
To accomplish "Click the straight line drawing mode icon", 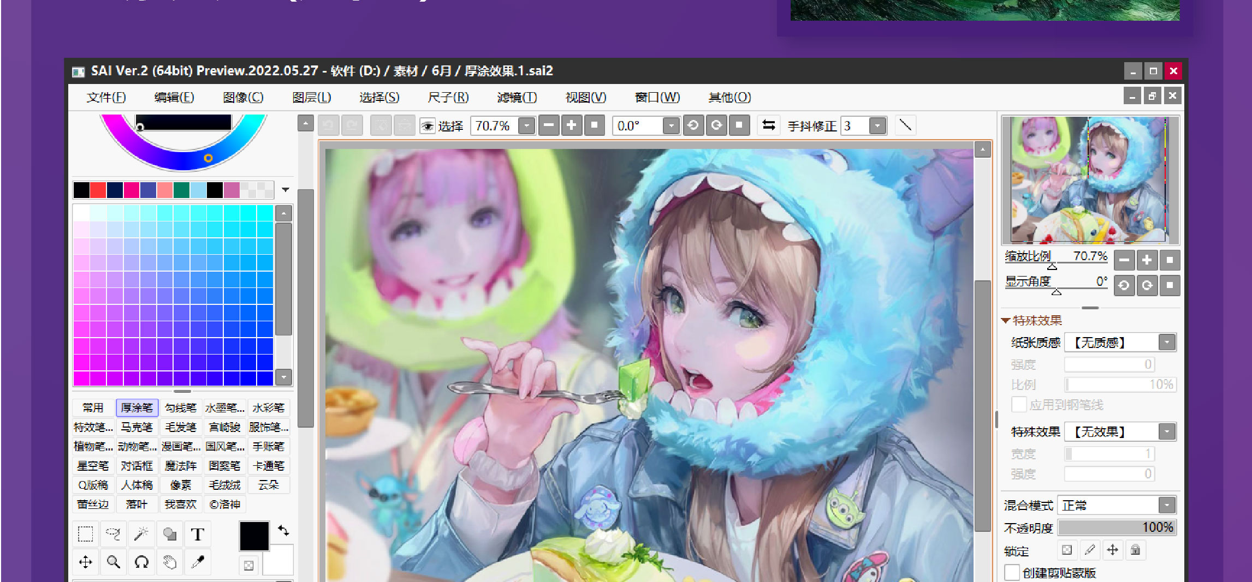I will [x=905, y=125].
